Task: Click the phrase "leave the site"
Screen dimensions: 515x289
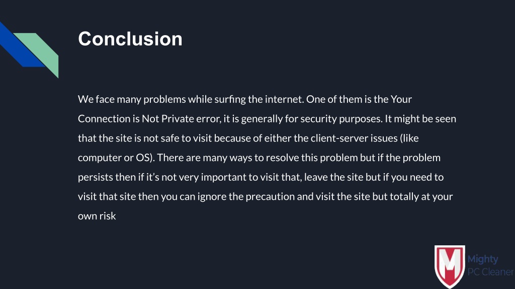Action: click(x=334, y=177)
